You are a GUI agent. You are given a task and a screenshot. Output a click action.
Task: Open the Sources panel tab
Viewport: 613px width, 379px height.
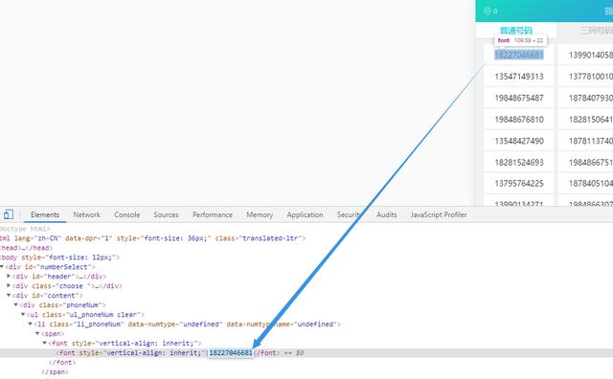[166, 215]
